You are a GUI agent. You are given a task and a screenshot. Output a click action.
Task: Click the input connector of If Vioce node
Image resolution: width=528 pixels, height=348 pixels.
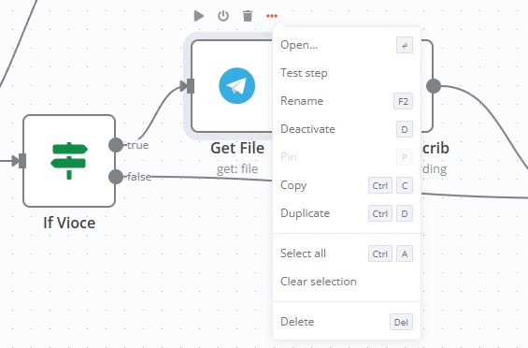22,161
